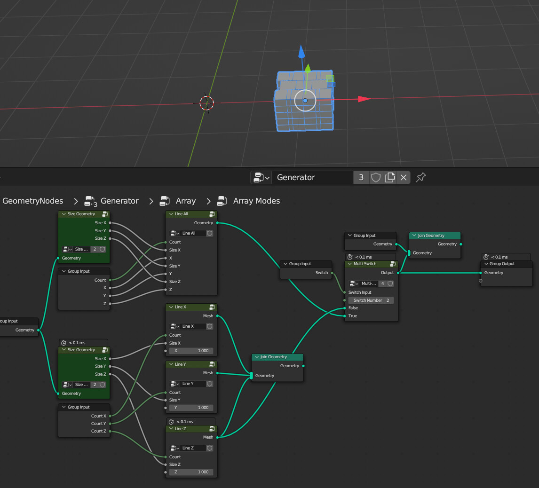Click group icon in lower Size Geometry header
This screenshot has width=539, height=488.
pyautogui.click(x=105, y=349)
